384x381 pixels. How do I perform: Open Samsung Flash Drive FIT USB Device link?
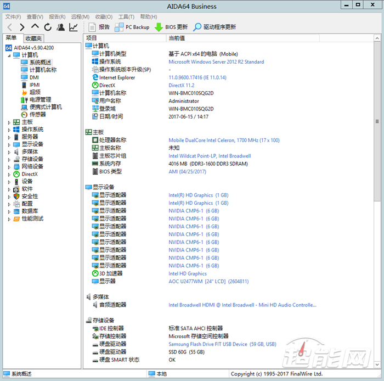(x=222, y=344)
